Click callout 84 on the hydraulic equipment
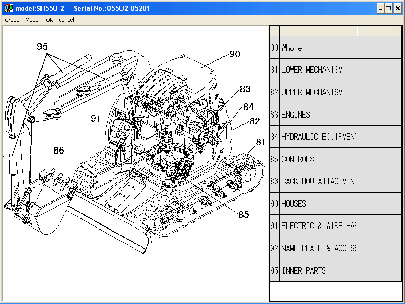The width and height of the screenshot is (405, 304). click(248, 107)
